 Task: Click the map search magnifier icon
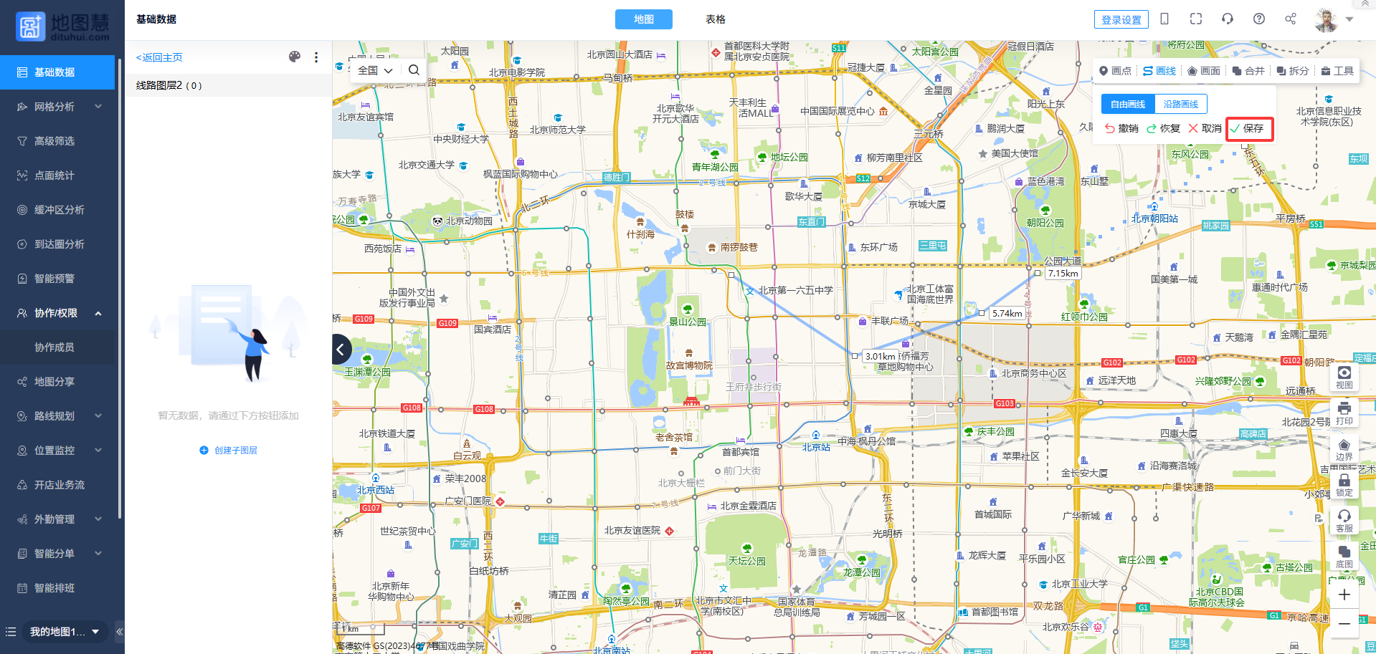pos(414,70)
